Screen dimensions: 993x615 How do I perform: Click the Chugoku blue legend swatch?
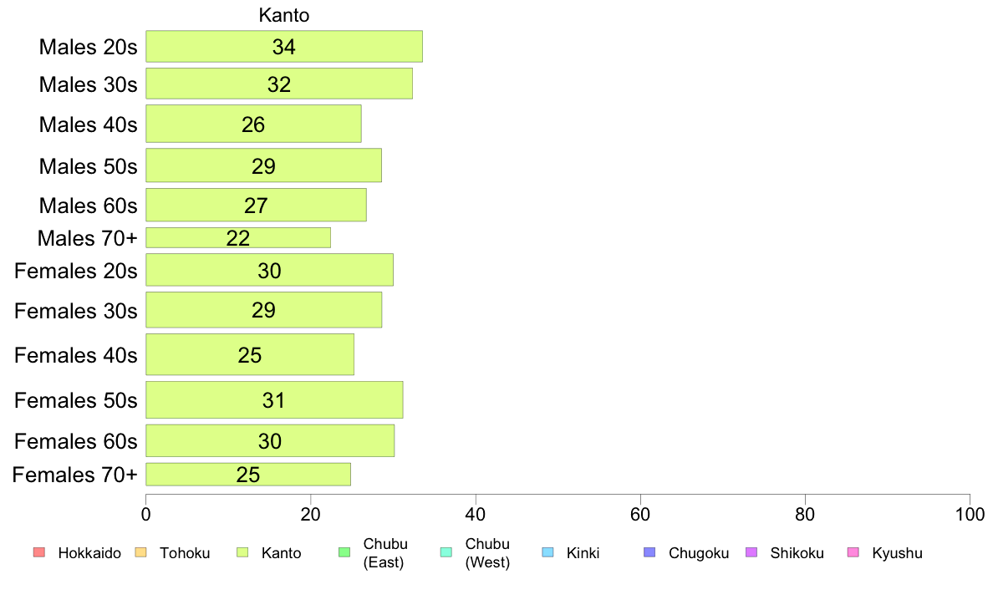pos(649,552)
